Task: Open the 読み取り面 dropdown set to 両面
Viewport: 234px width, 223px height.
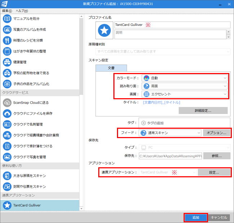Action: tap(184, 86)
